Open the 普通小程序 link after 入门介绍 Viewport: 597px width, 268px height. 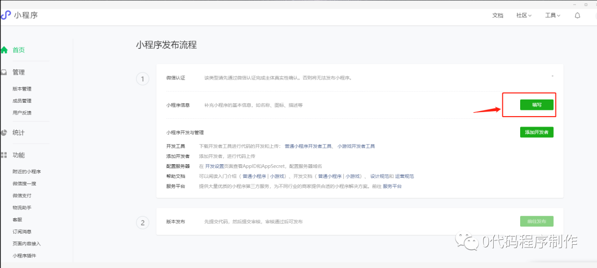(255, 176)
